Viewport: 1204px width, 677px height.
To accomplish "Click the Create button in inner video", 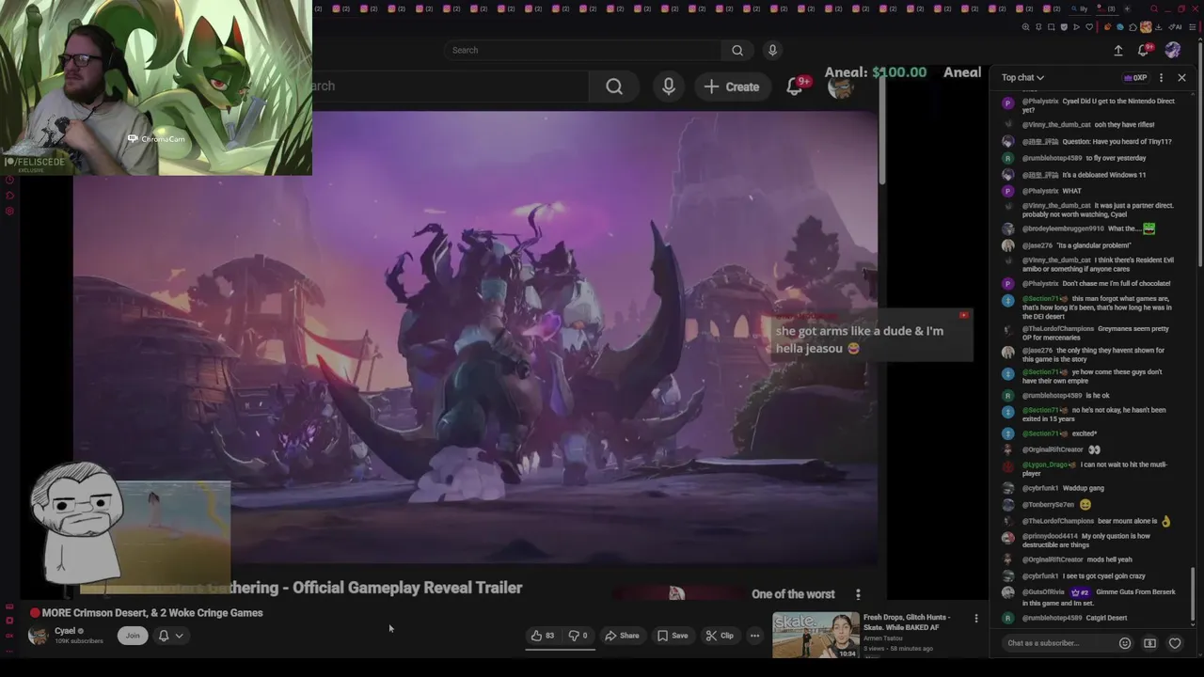I will tap(731, 87).
